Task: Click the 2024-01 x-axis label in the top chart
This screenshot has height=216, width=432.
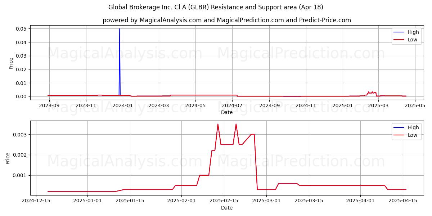Action: [x=123, y=105]
